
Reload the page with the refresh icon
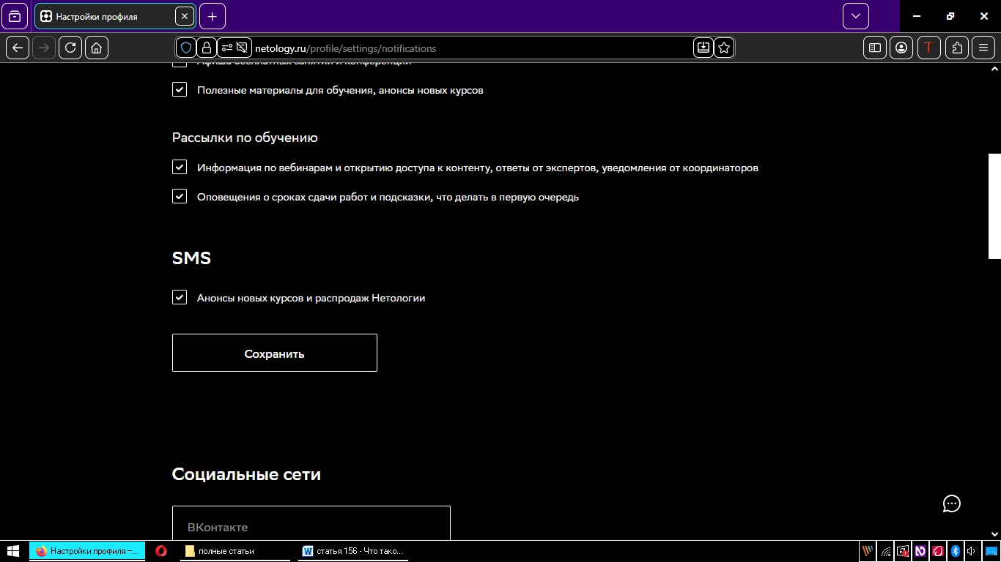[70, 48]
